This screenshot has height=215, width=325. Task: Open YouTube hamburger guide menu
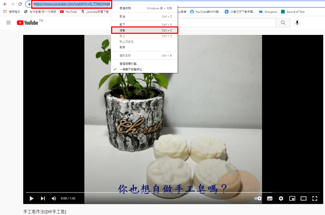click(x=8, y=23)
